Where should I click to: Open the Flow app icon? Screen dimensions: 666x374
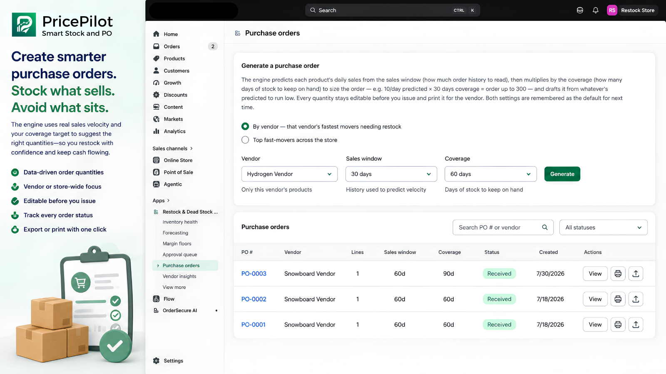pyautogui.click(x=156, y=299)
